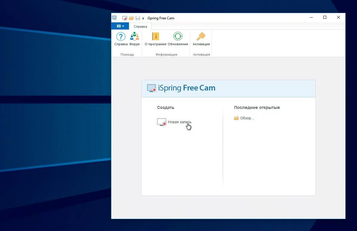Open the Форум community icon
Image resolution: width=357 pixels, height=231 pixels.
134,39
